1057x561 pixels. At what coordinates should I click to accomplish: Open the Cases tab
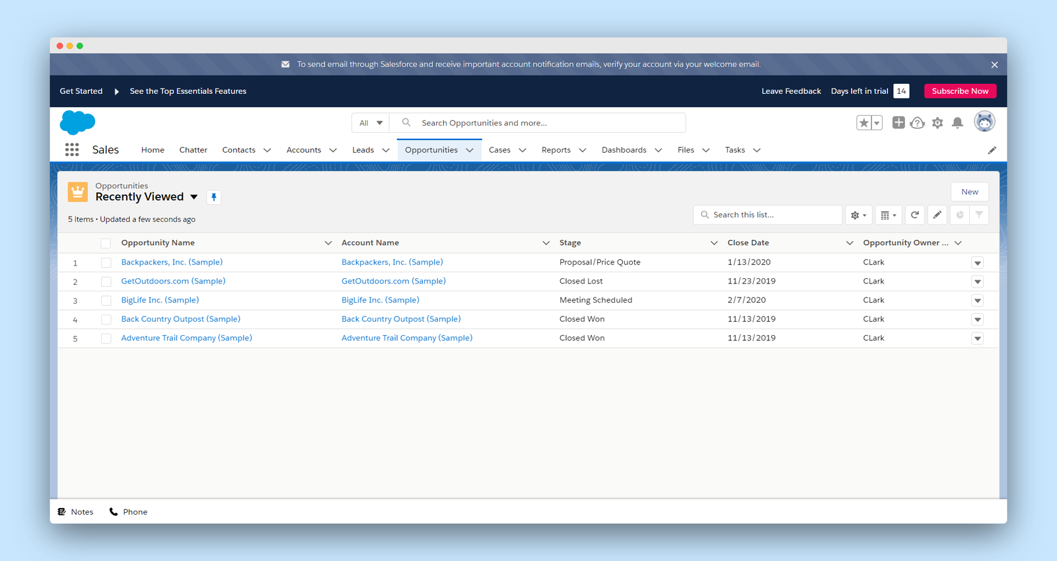tap(499, 150)
